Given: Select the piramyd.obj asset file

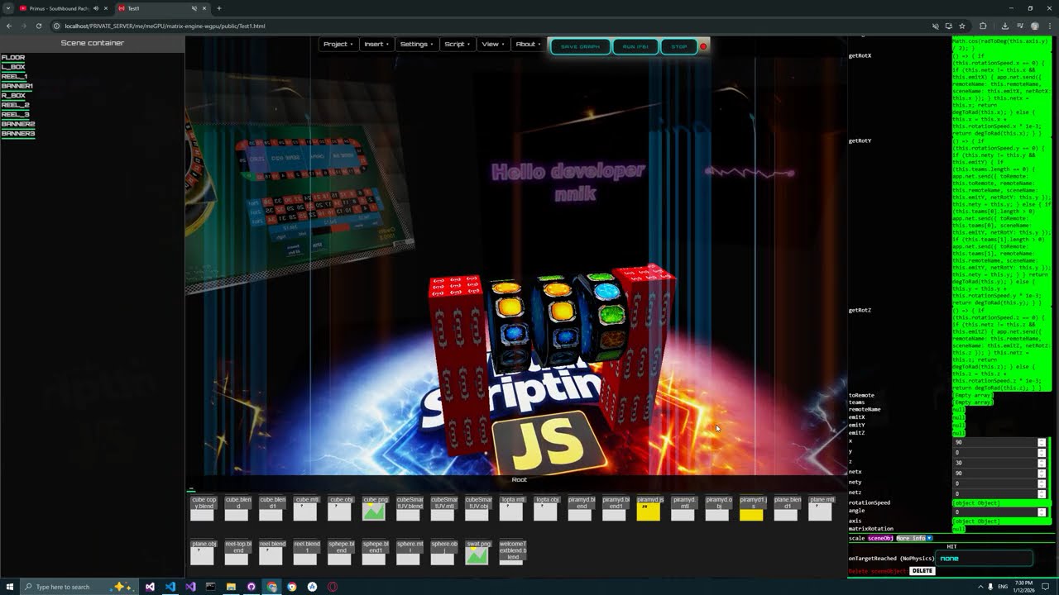Looking at the screenshot, I should coord(717,507).
